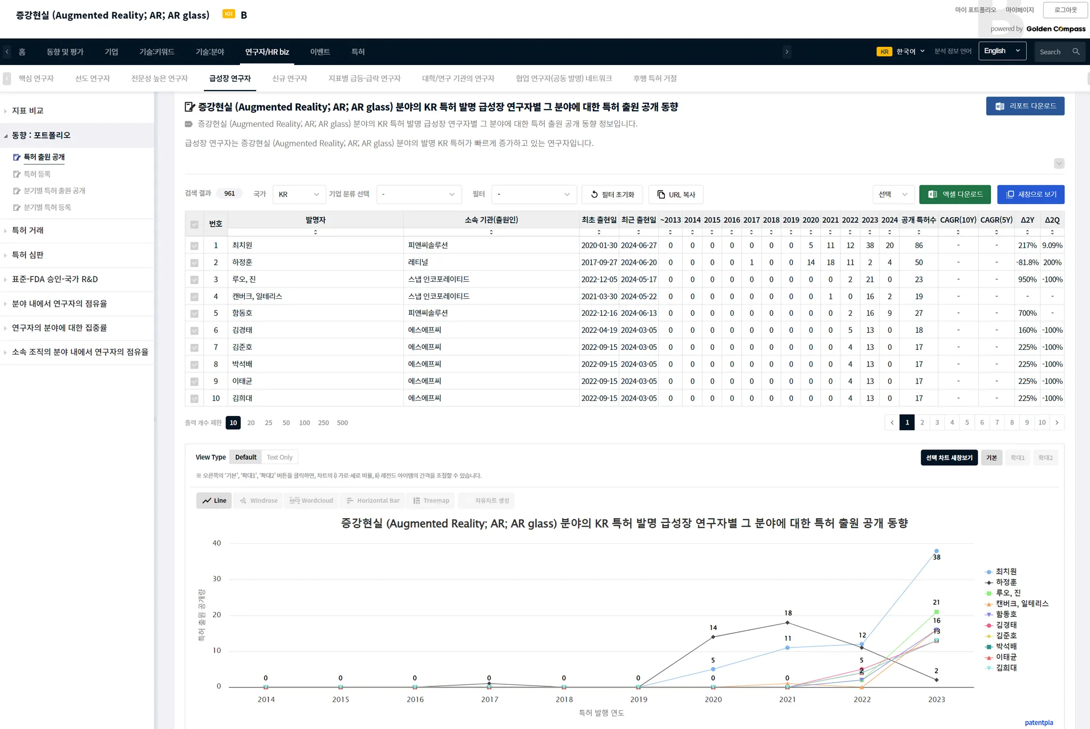
Task: Open the 국가 KR dropdown
Action: coord(299,194)
